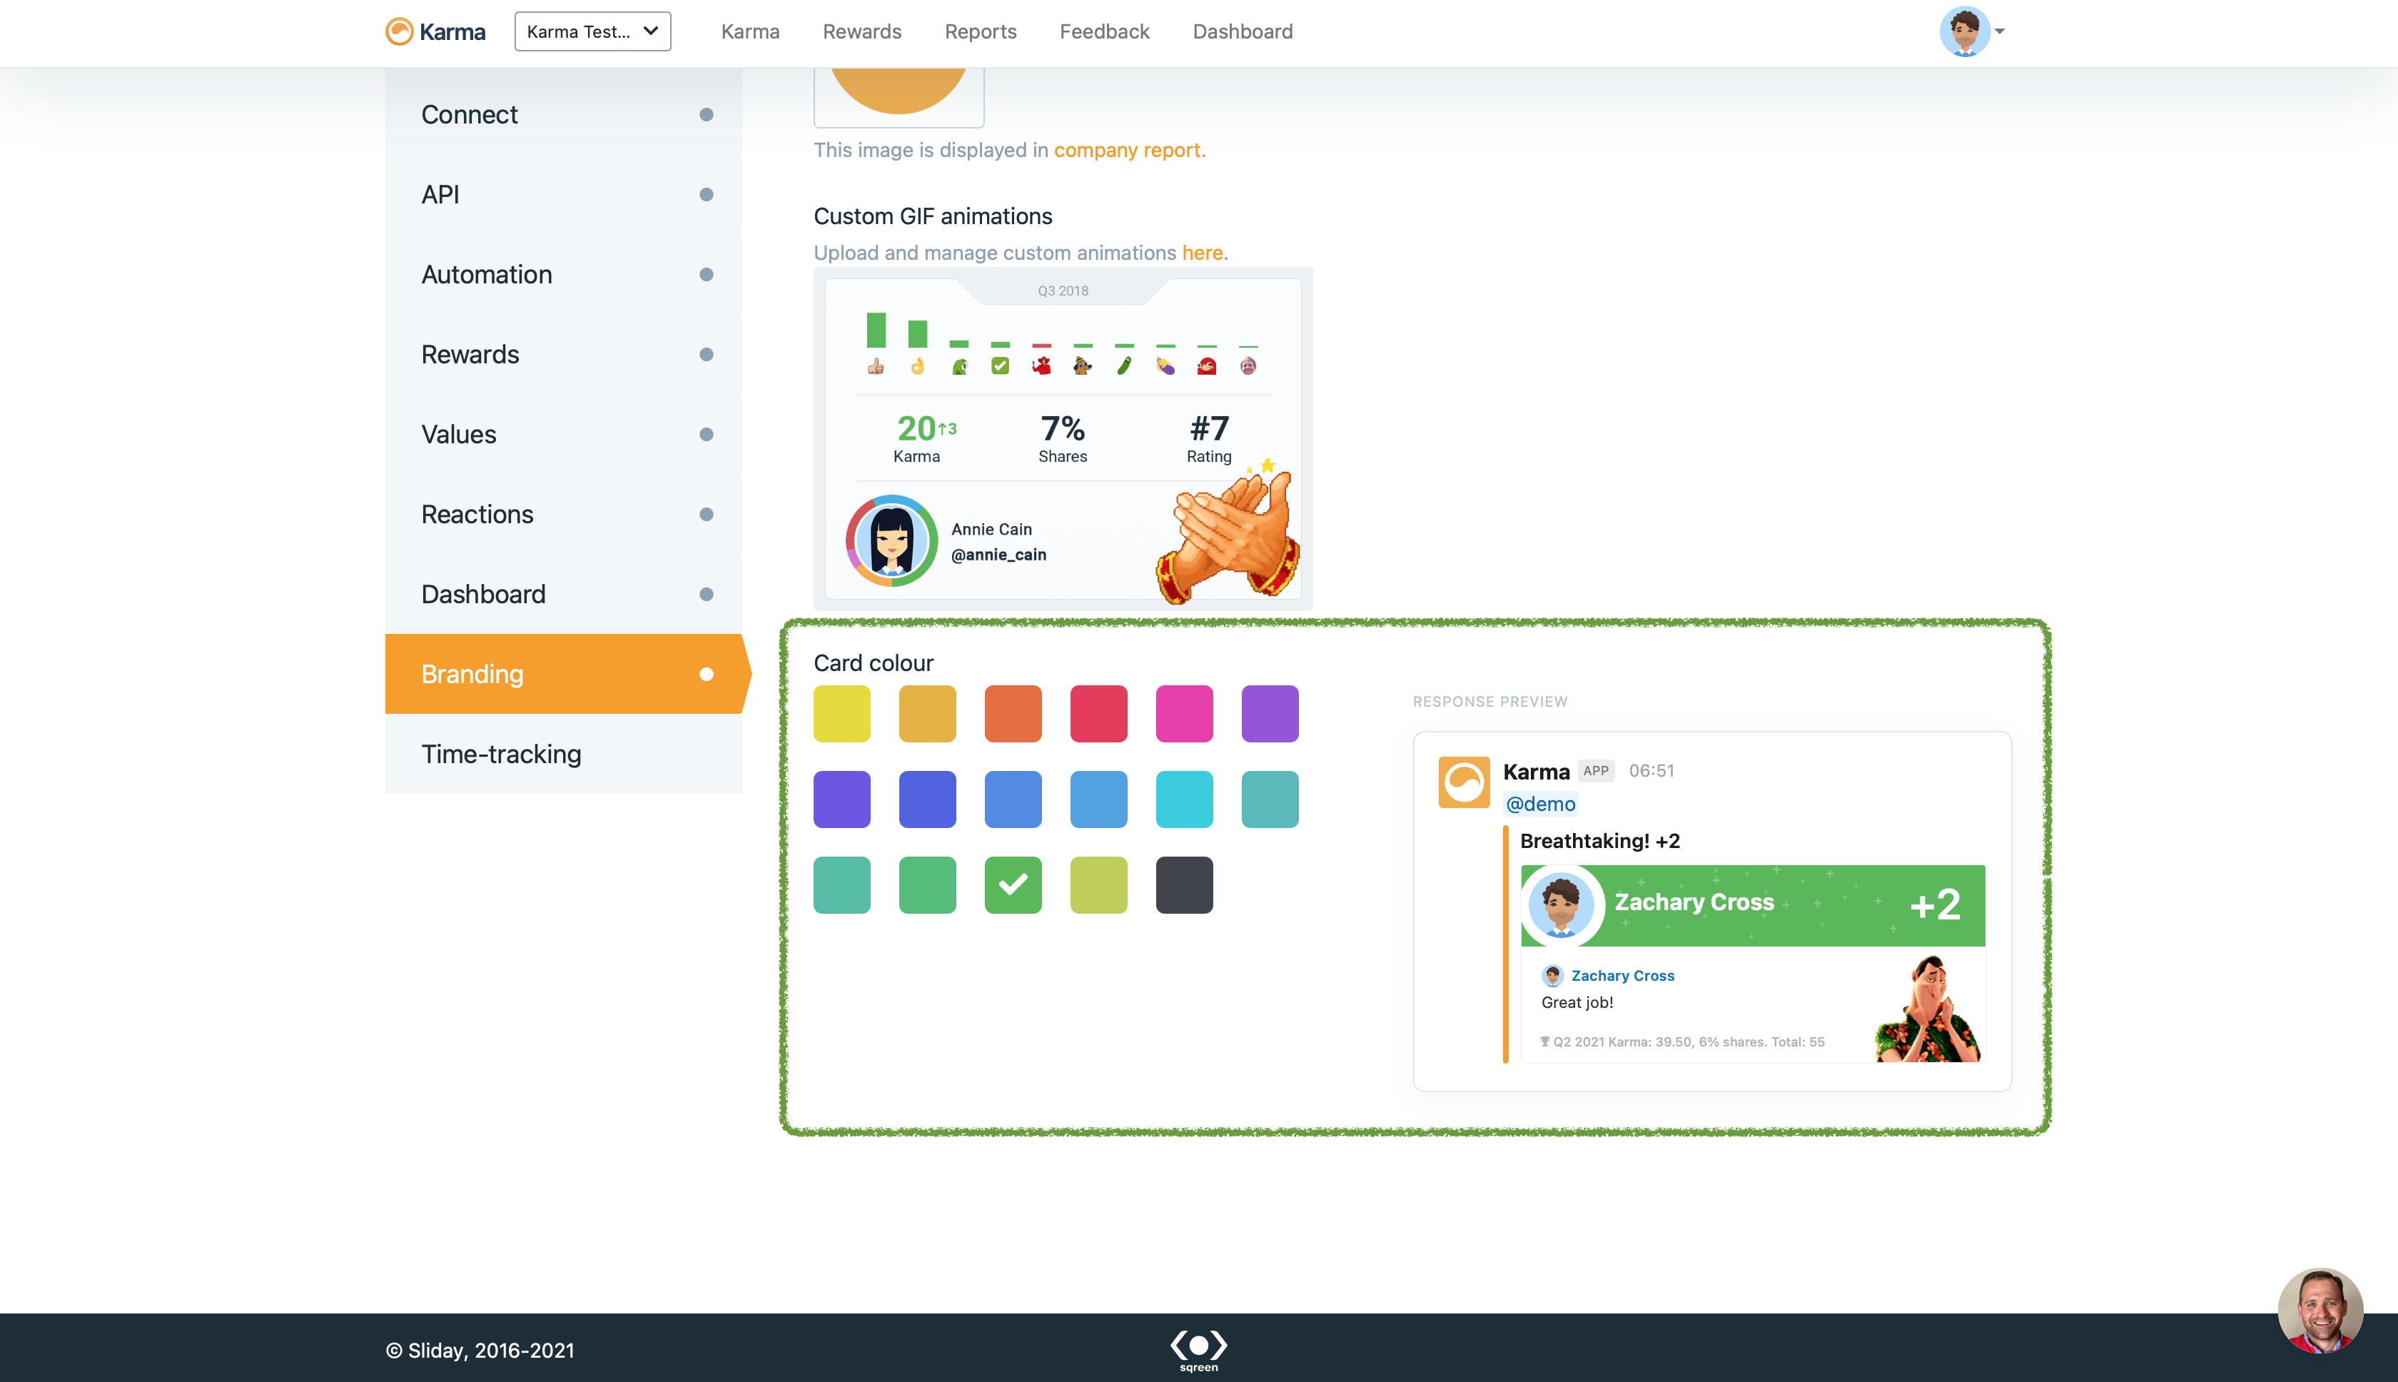The width and height of the screenshot is (2398, 1382).
Task: Click Annie Cain's avatar in the card
Action: click(891, 541)
